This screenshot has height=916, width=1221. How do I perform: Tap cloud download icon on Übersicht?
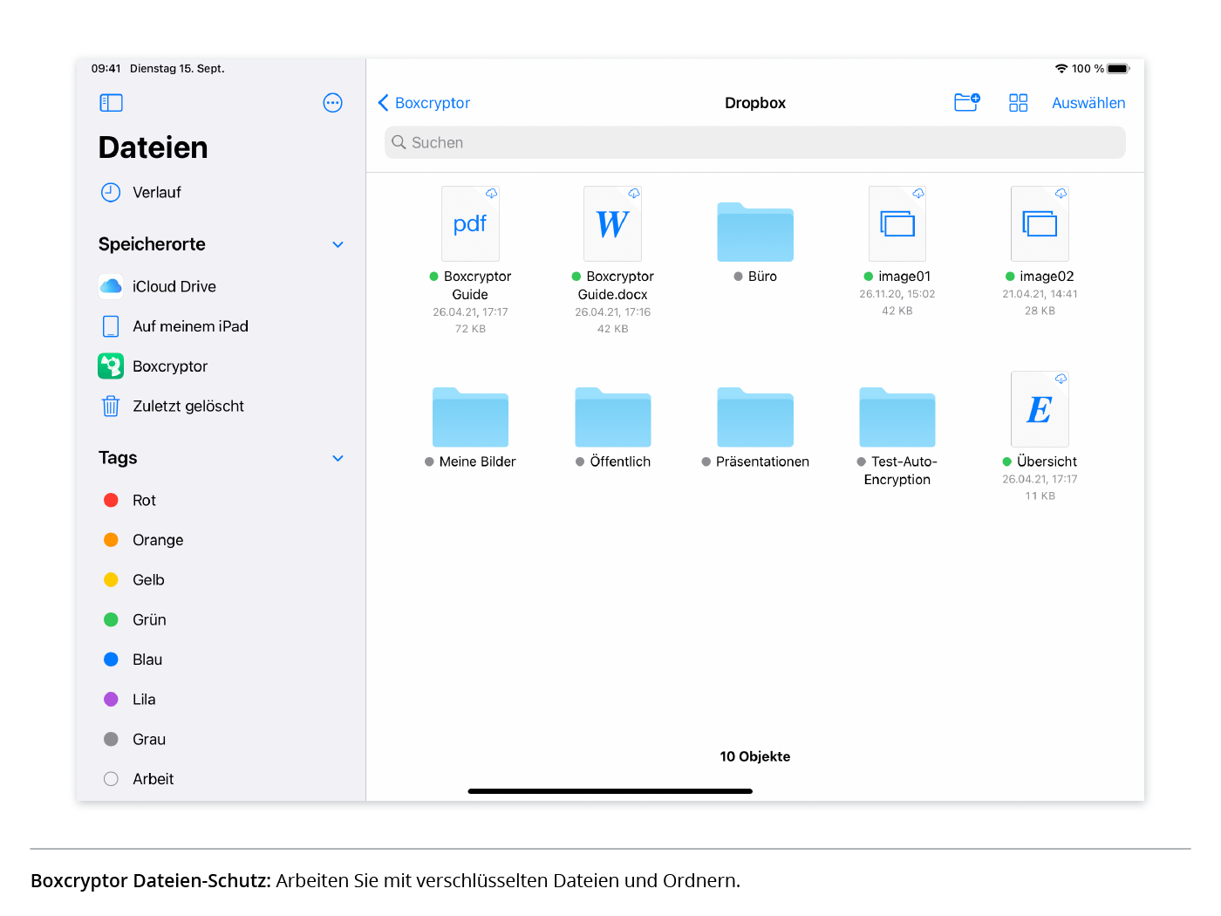(x=1061, y=379)
